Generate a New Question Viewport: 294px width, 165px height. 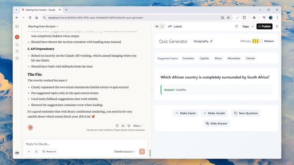[246, 113]
